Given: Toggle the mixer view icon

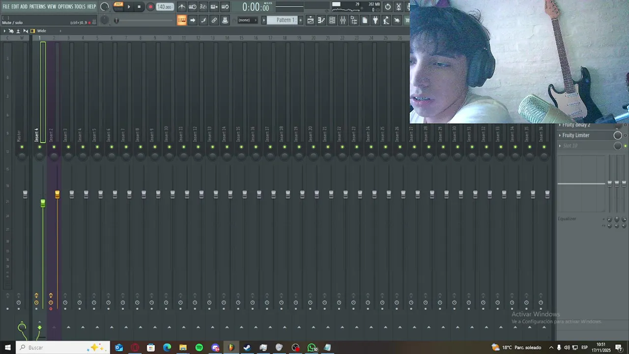Looking at the screenshot, I should tap(343, 20).
